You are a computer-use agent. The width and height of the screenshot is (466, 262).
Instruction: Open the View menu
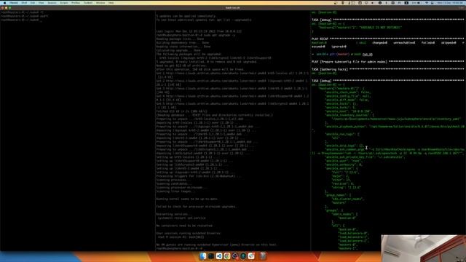[42, 3]
